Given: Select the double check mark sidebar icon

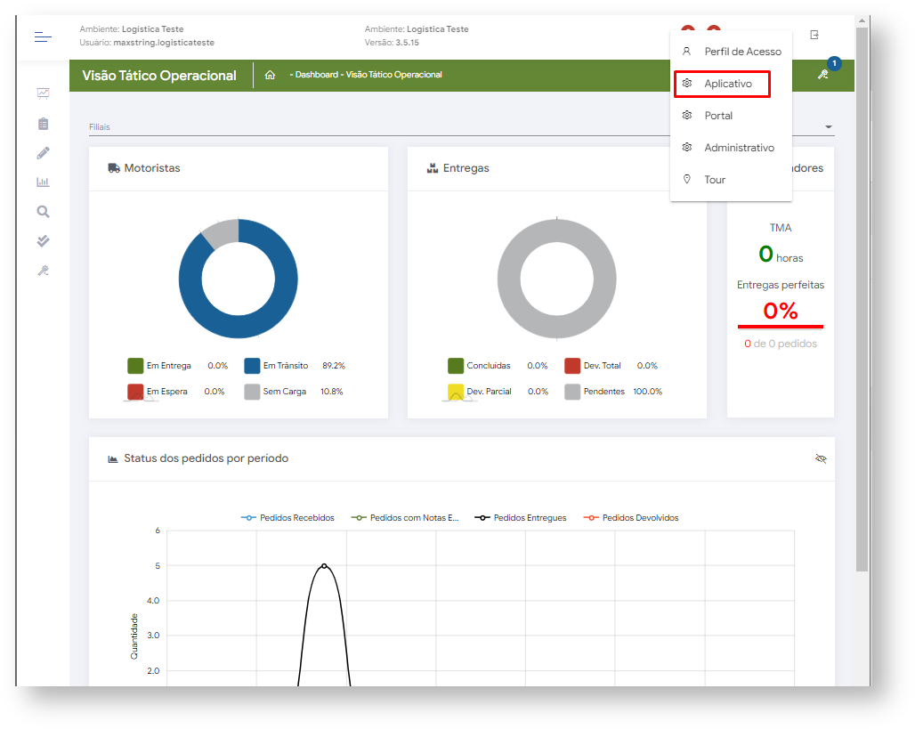Looking at the screenshot, I should tap(43, 241).
